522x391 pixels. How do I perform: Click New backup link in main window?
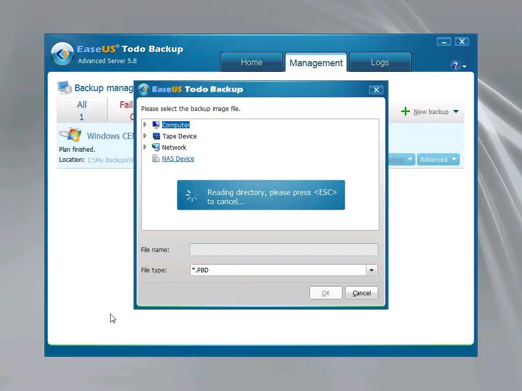click(x=431, y=111)
